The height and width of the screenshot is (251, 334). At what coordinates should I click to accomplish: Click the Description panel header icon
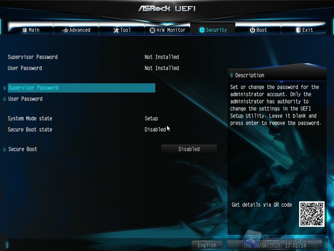click(x=232, y=75)
